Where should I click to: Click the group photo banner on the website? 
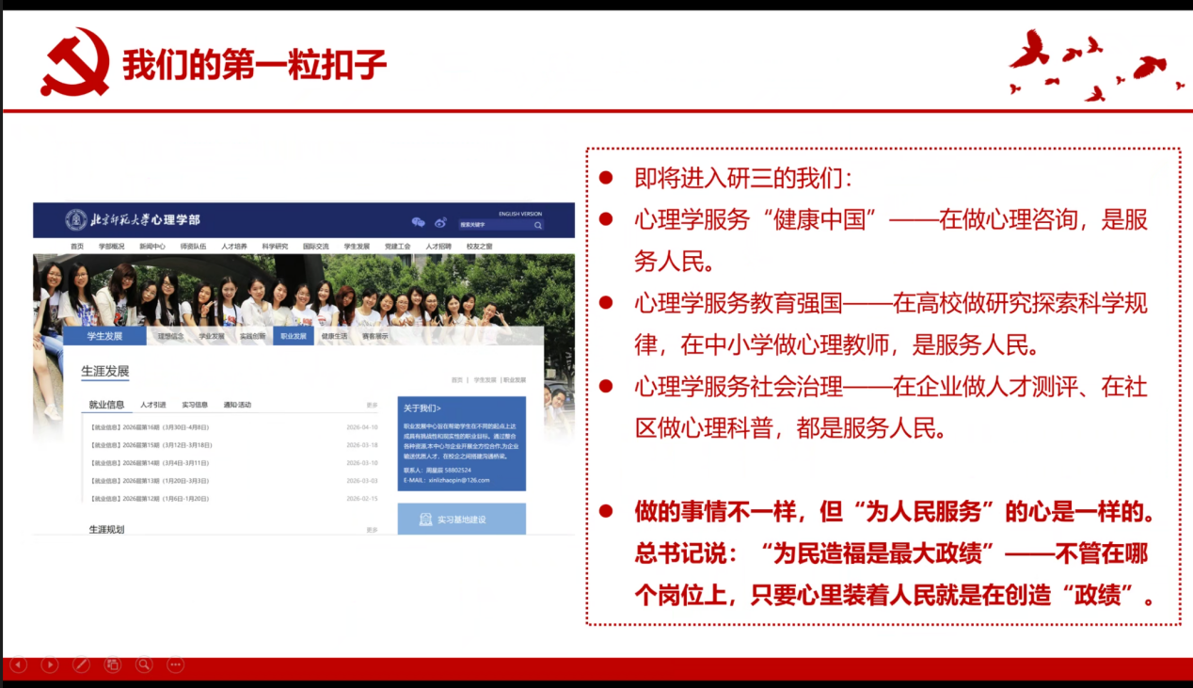point(304,291)
